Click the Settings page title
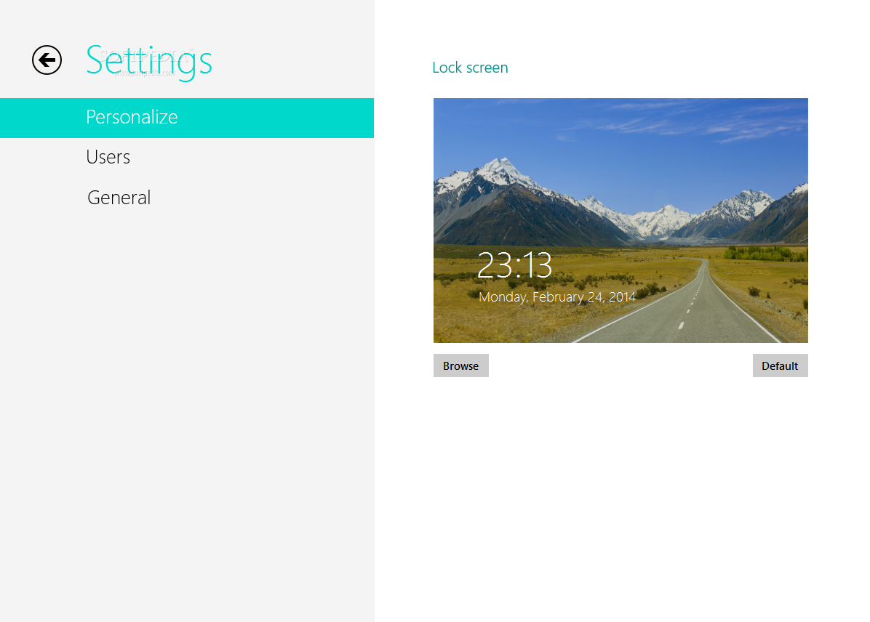 tap(148, 61)
